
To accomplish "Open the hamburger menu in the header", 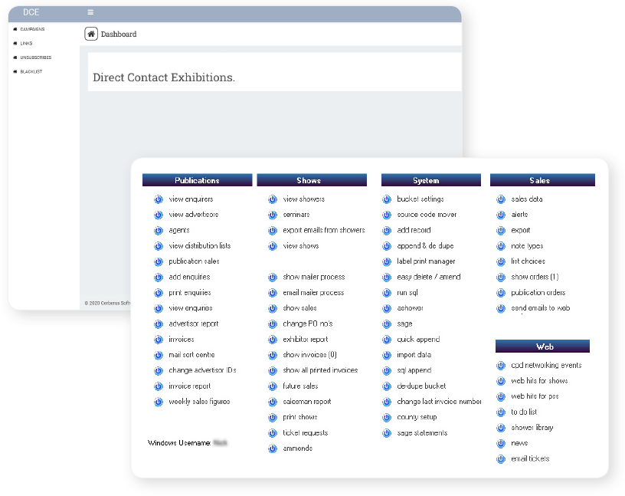I will coord(90,12).
